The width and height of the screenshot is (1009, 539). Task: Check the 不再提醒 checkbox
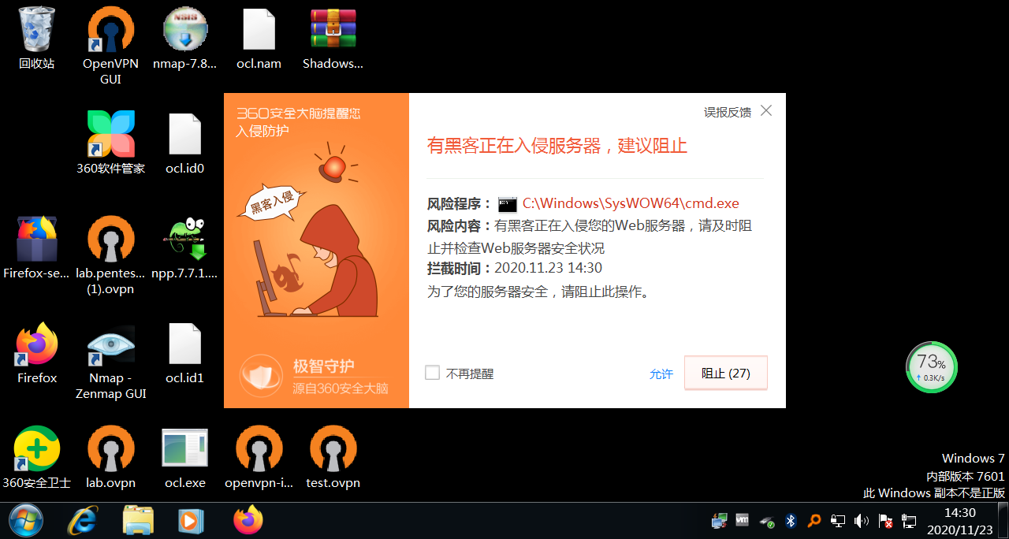coord(432,373)
